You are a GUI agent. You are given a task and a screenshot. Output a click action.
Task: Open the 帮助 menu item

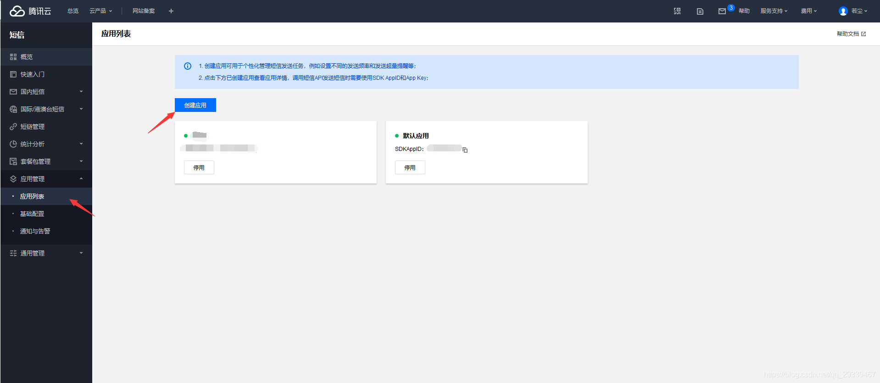click(x=744, y=11)
